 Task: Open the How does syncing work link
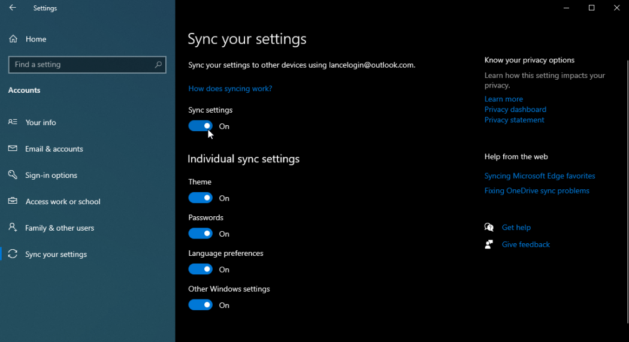[230, 89]
